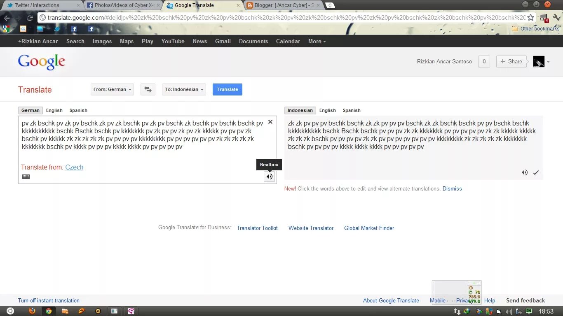Open Maps in Google bar
563x316 pixels.
127,41
